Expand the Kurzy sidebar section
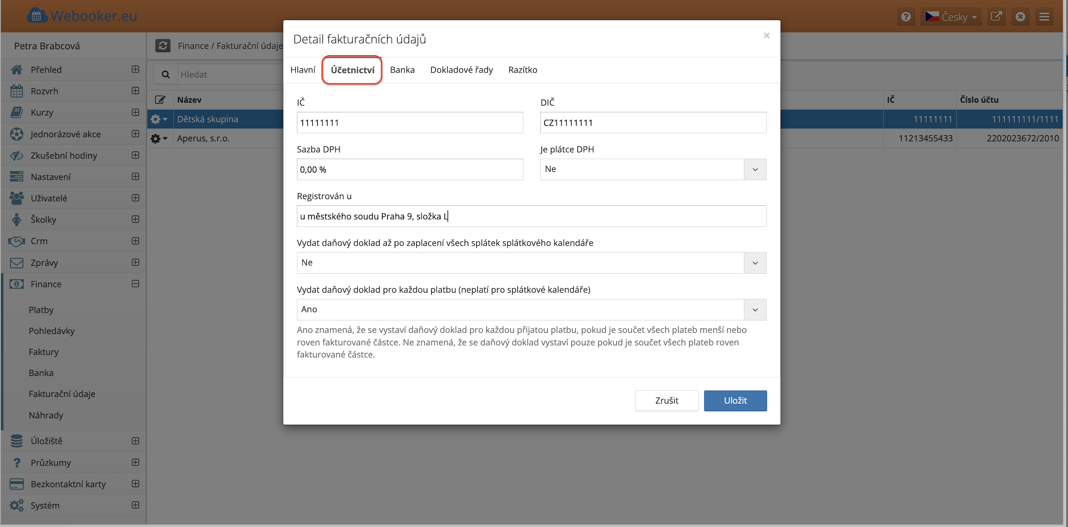 pos(136,112)
